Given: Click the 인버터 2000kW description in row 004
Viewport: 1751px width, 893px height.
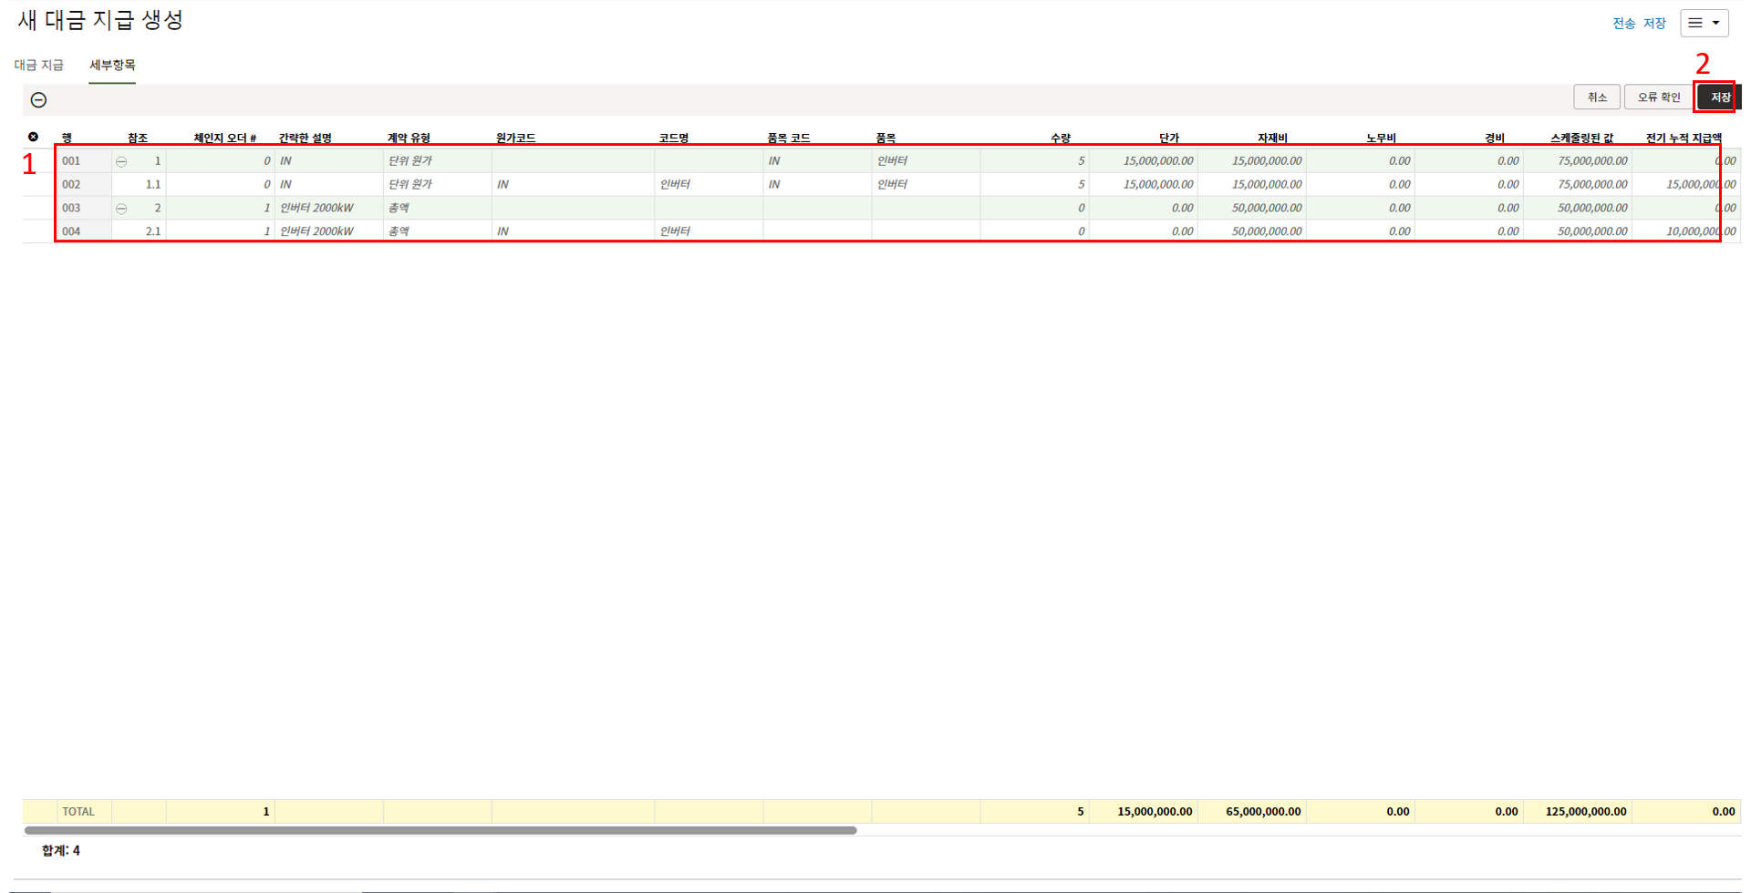Looking at the screenshot, I should pos(316,231).
